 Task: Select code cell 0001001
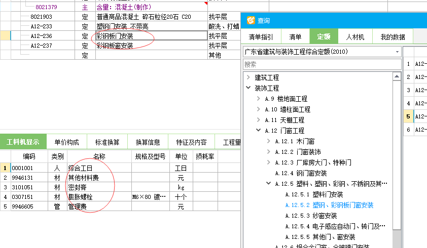(29, 168)
